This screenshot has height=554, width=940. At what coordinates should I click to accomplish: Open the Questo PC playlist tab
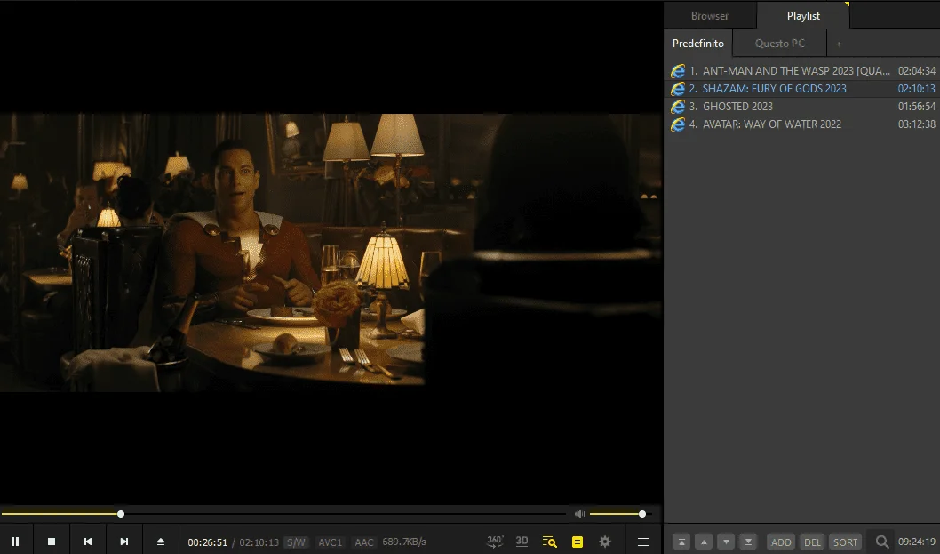pos(780,44)
